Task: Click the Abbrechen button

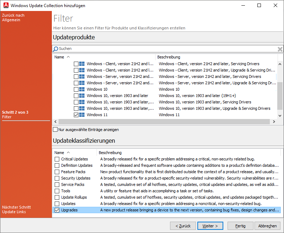Action: [x=267, y=226]
